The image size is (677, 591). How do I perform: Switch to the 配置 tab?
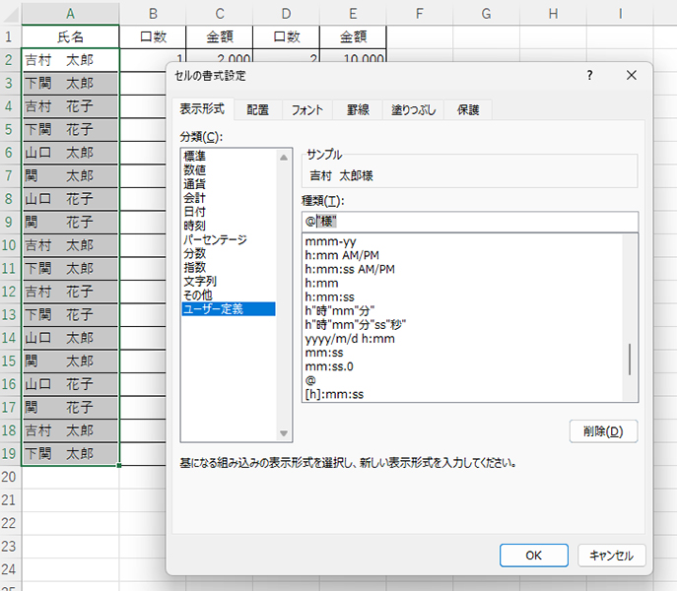coord(257,110)
